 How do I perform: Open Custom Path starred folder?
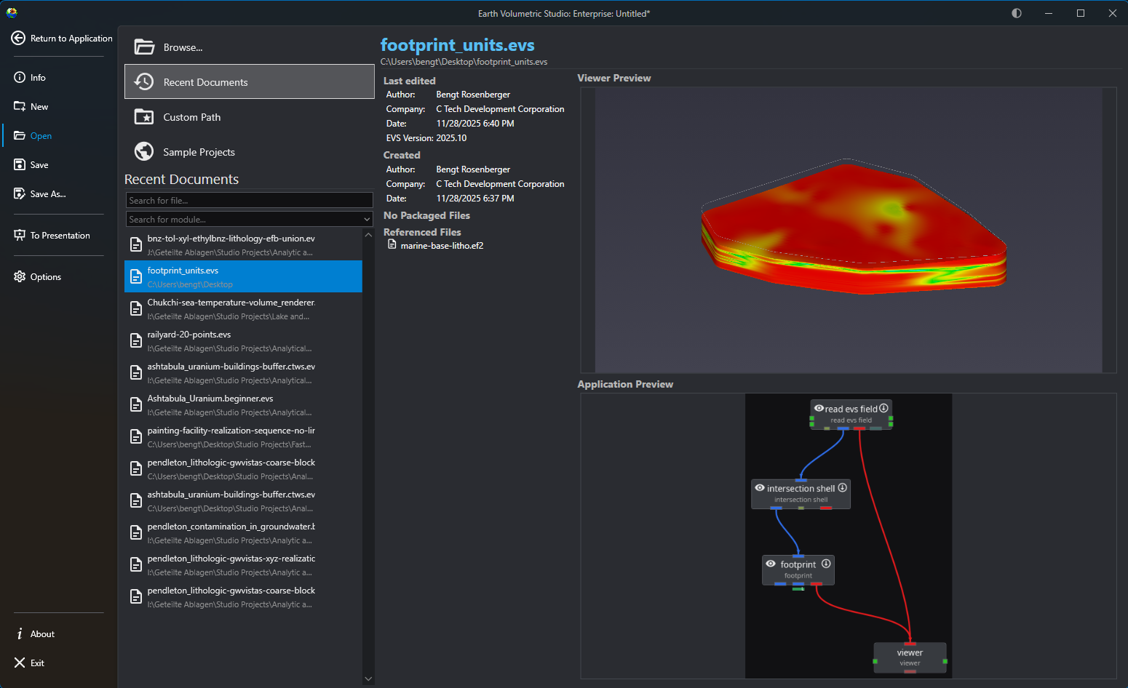coord(144,117)
